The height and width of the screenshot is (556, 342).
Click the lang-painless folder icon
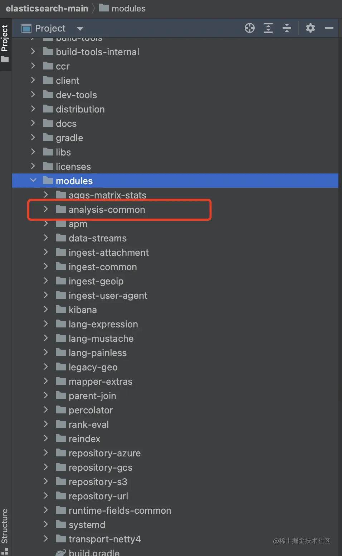tap(61, 353)
